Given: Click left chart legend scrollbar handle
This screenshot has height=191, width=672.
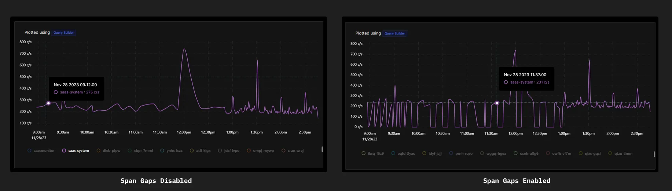Looking at the screenshot, I should pyautogui.click(x=322, y=149).
